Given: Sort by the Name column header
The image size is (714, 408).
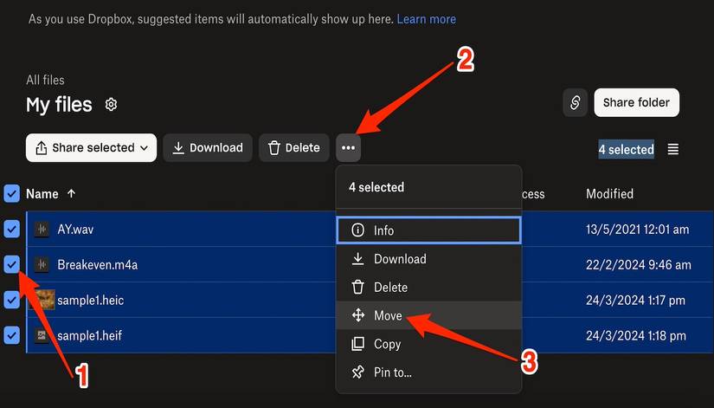Looking at the screenshot, I should [42, 194].
